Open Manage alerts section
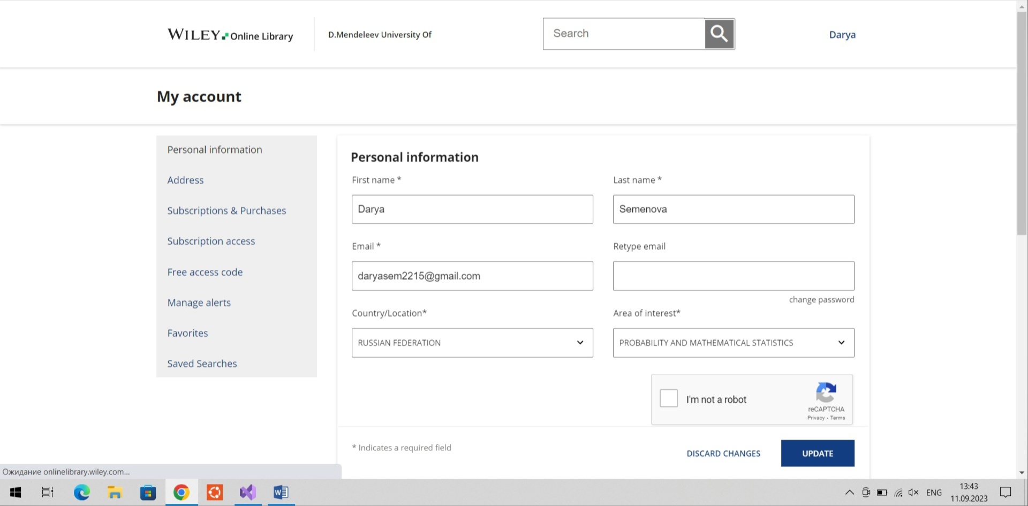Image resolution: width=1028 pixels, height=506 pixels. (x=199, y=303)
